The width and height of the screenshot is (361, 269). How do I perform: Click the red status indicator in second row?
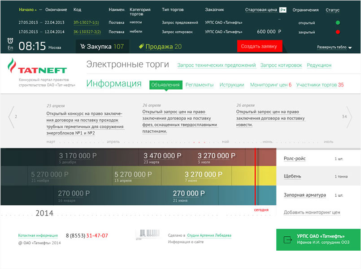tap(338, 32)
